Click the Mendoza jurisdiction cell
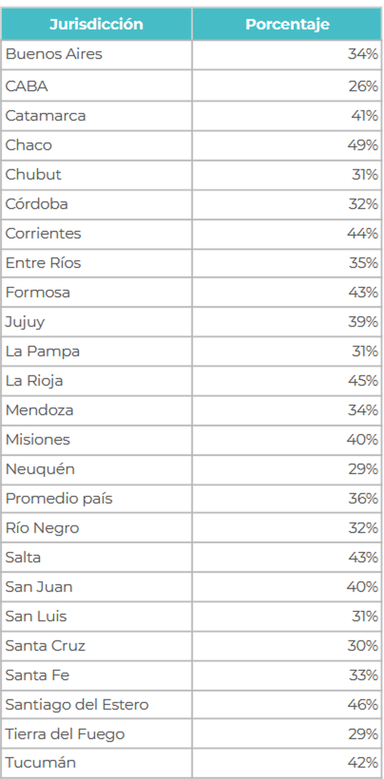384x779 pixels. 39,410
